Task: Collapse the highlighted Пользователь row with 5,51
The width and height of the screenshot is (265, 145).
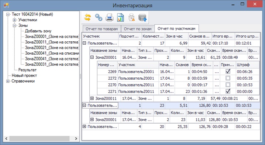Action: [85, 105]
